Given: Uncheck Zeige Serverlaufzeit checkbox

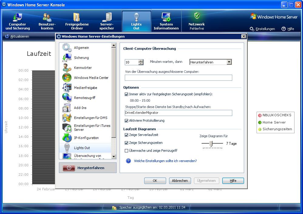Looking at the screenshot, I should click(x=126, y=135).
